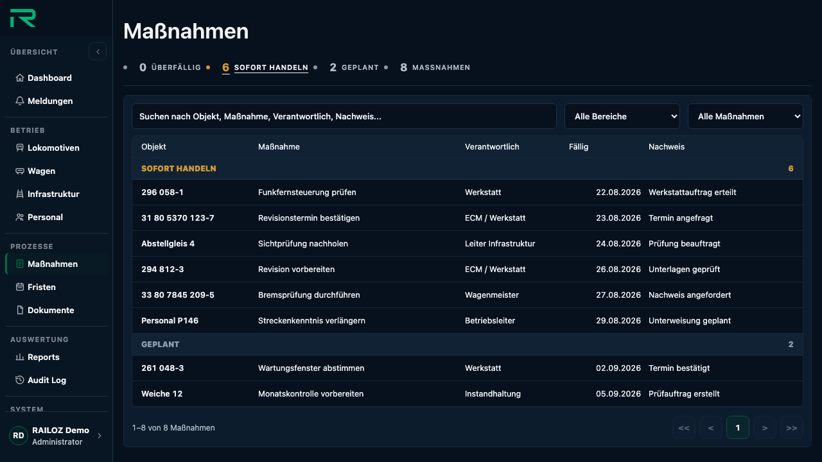Open the Audit Log page
Image resolution: width=822 pixels, height=462 pixels.
(57, 380)
